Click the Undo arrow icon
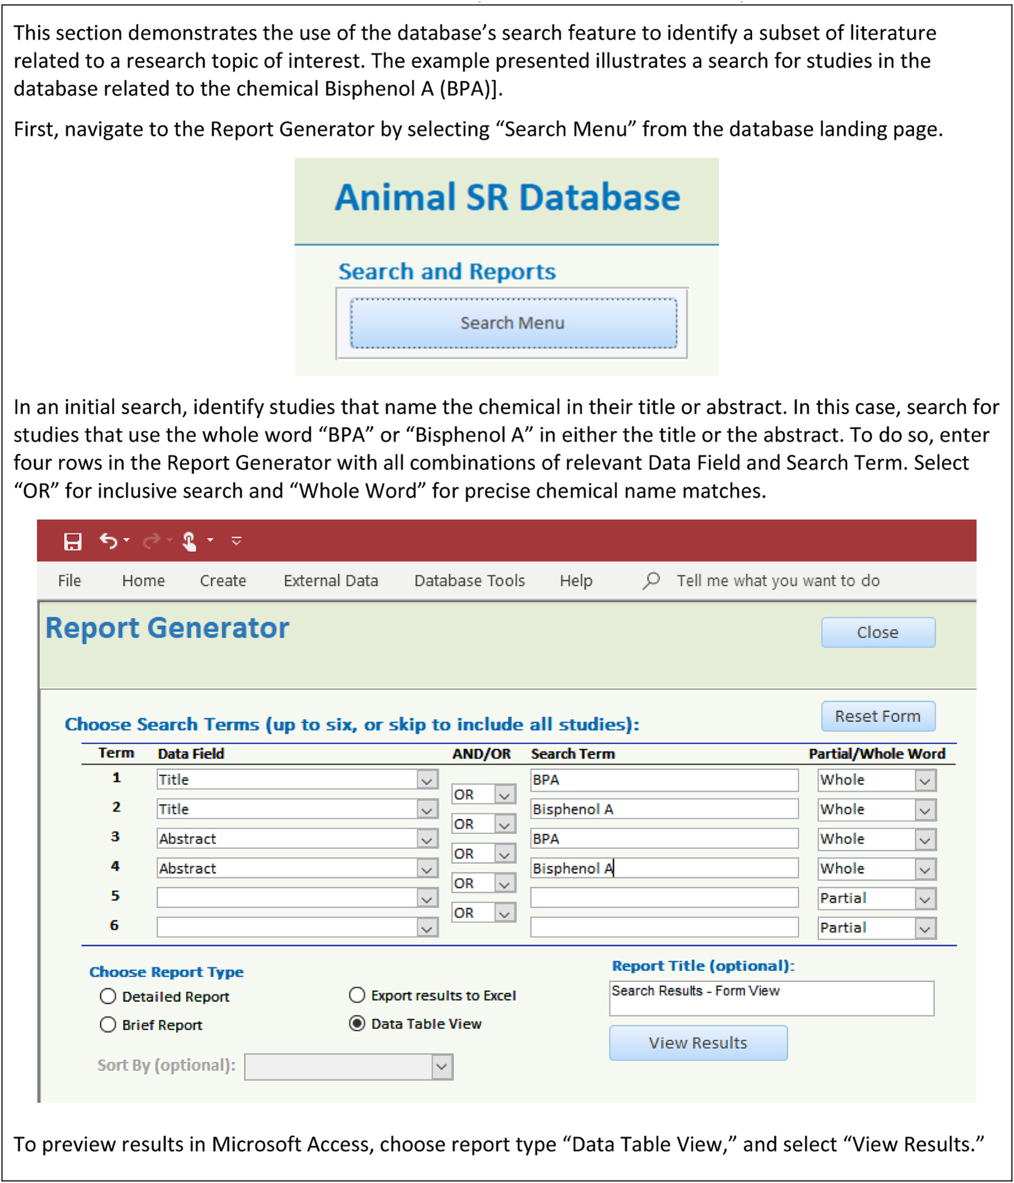1014x1183 pixels. click(x=108, y=541)
